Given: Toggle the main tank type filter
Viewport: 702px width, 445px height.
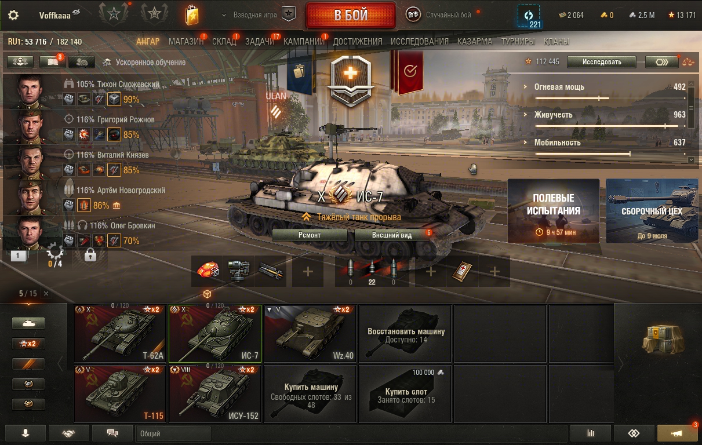Looking at the screenshot, I should tap(28, 323).
